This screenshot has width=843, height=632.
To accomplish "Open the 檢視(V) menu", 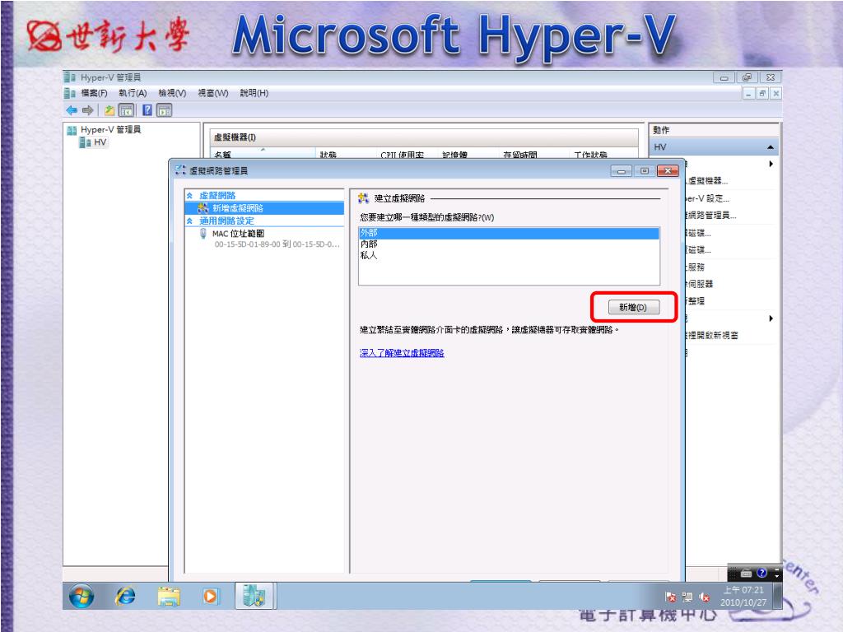I will (x=172, y=93).
